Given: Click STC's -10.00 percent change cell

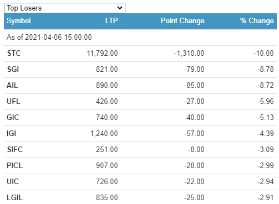Looking at the screenshot, I should click(x=263, y=53).
